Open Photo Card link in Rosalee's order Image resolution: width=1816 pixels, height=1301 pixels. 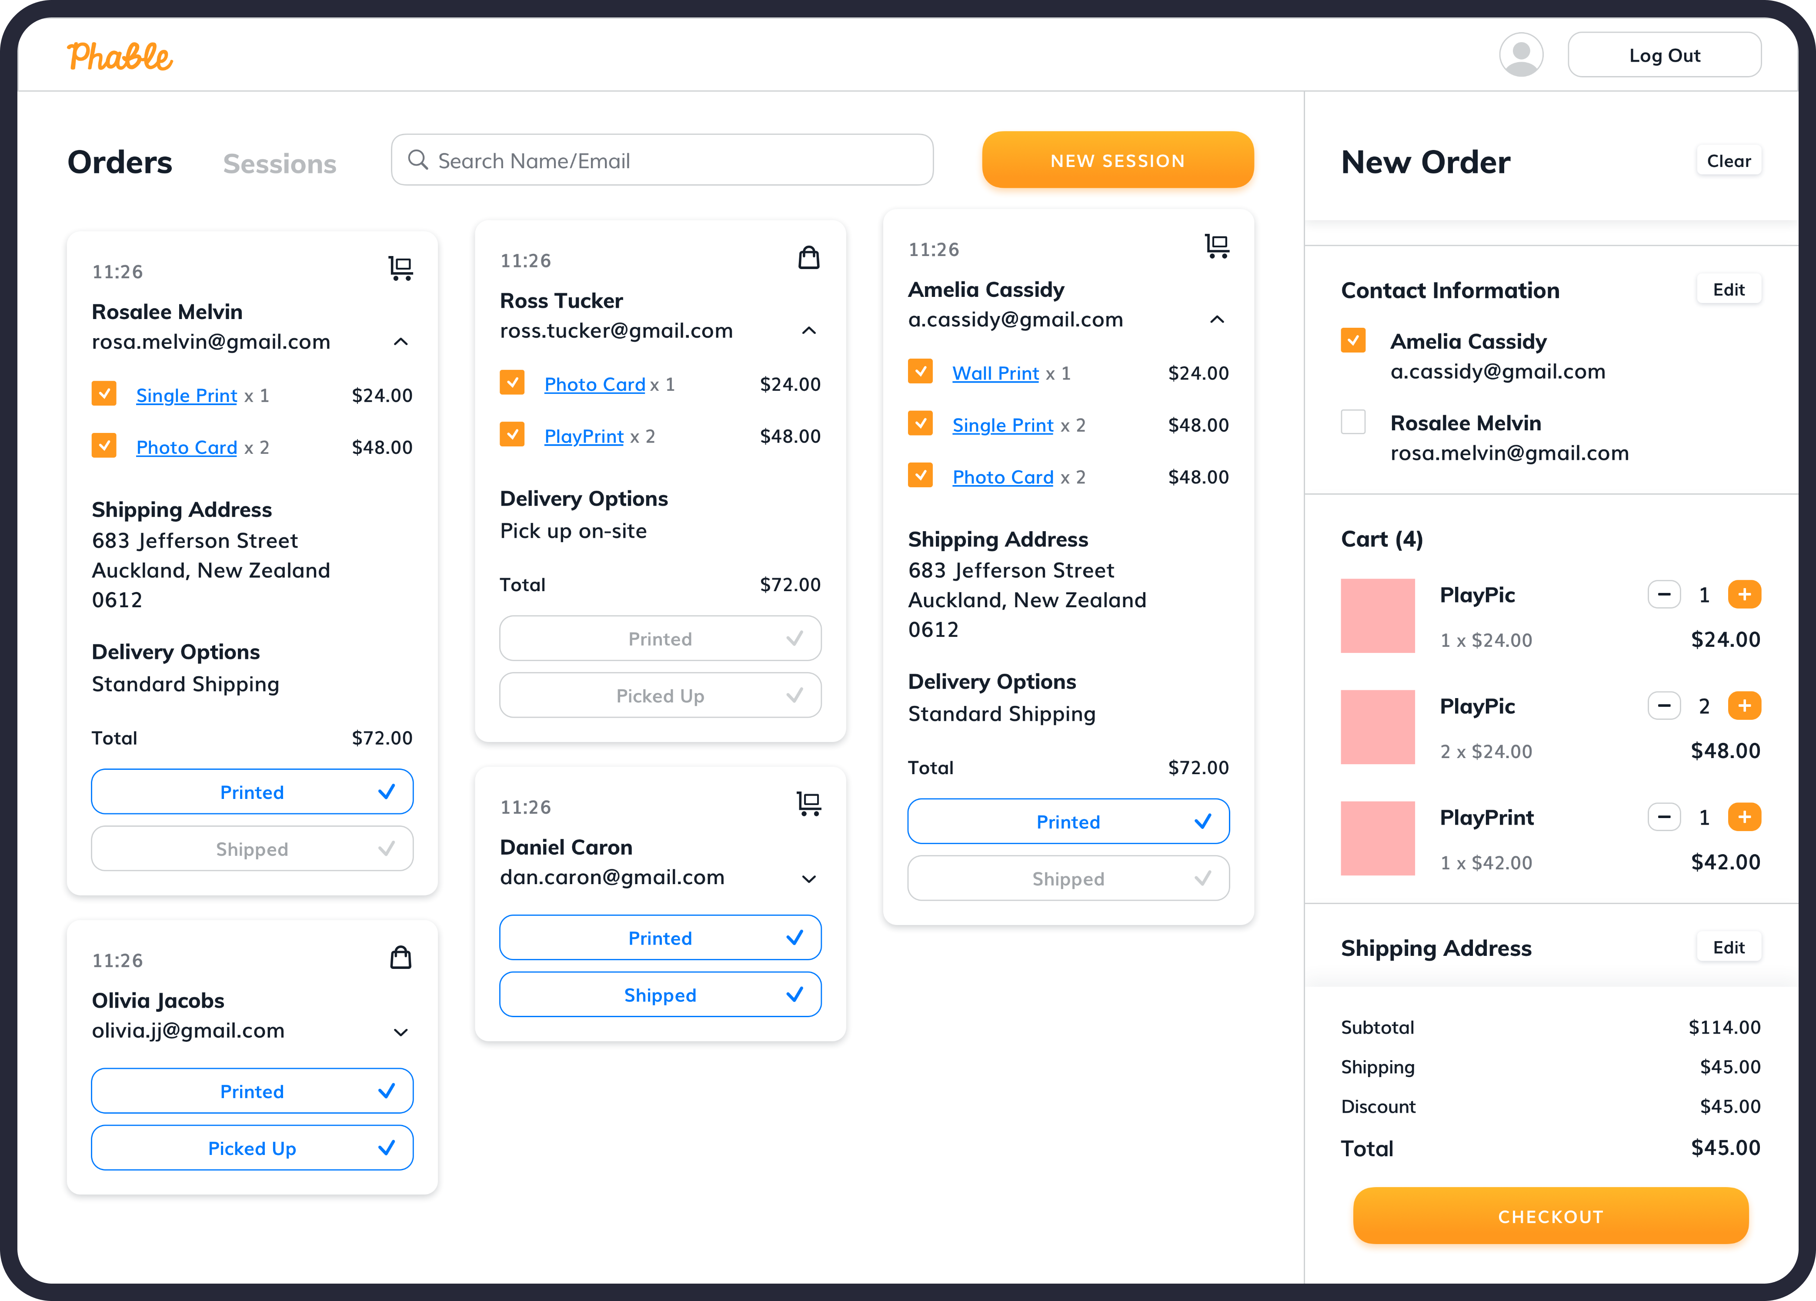point(187,447)
